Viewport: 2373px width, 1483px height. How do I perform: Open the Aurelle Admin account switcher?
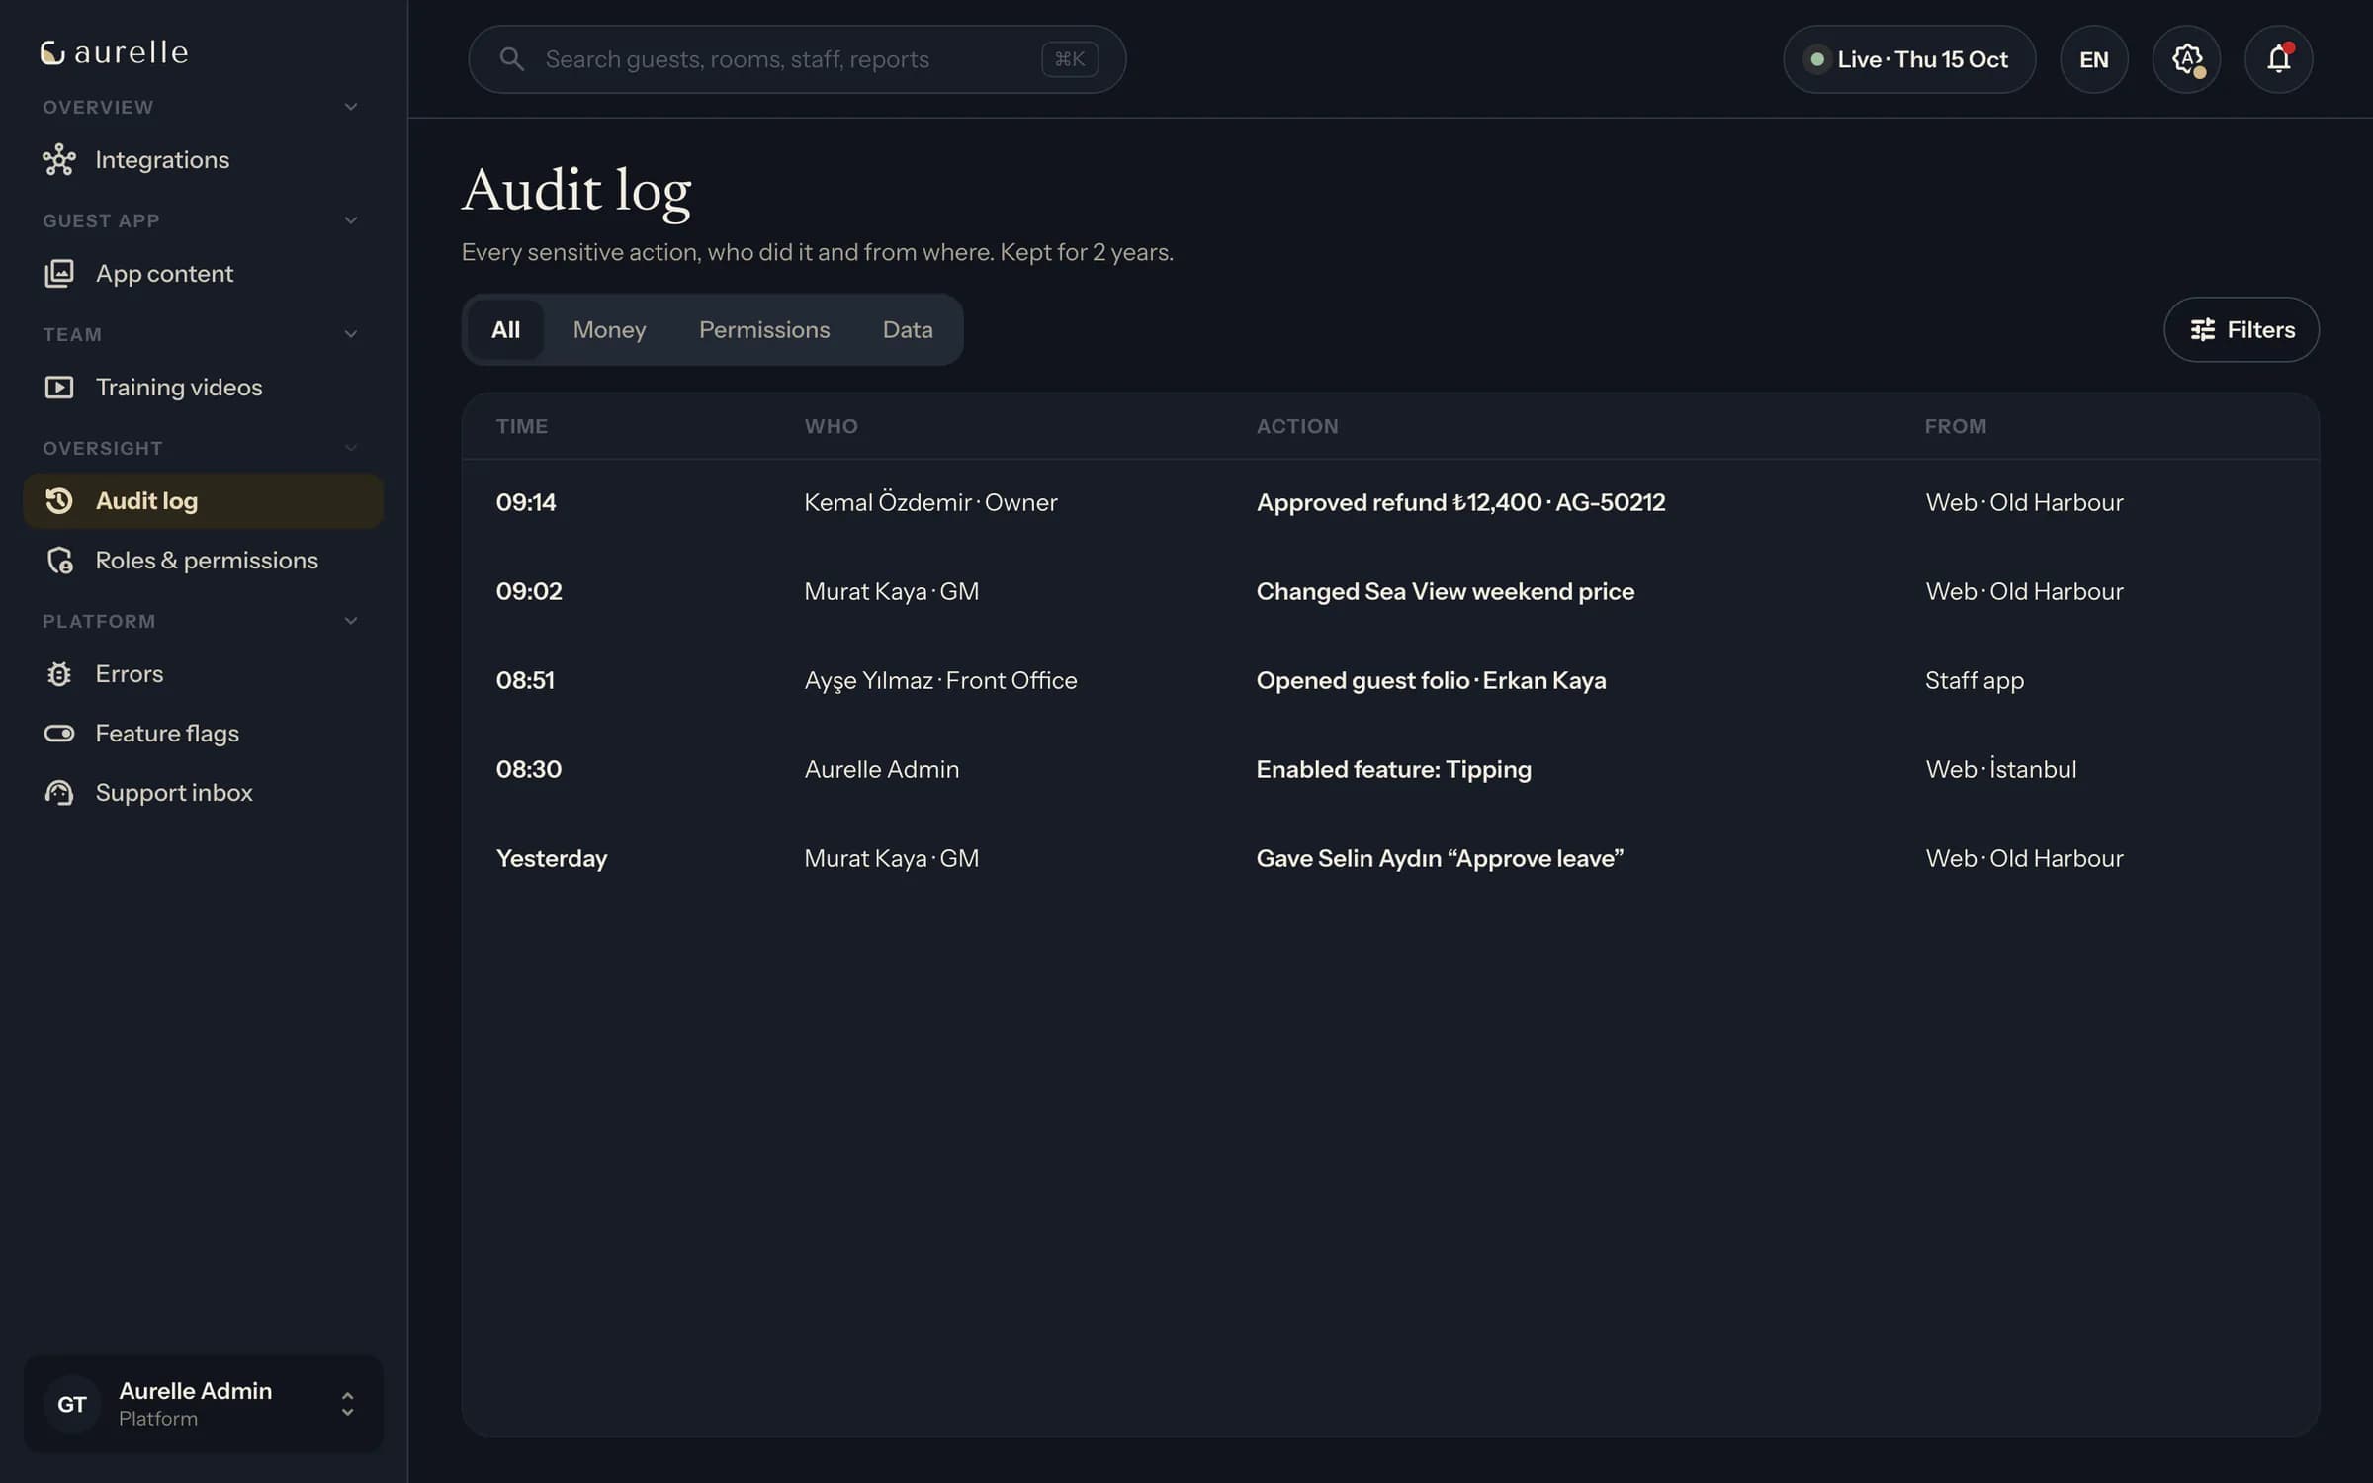coord(203,1404)
